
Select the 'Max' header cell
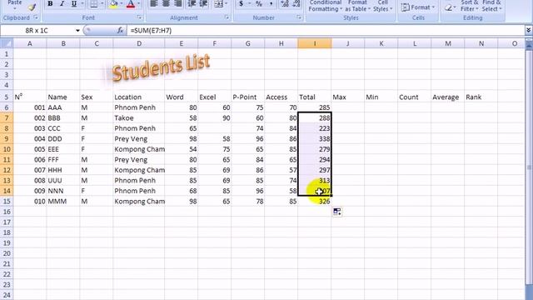click(348, 97)
